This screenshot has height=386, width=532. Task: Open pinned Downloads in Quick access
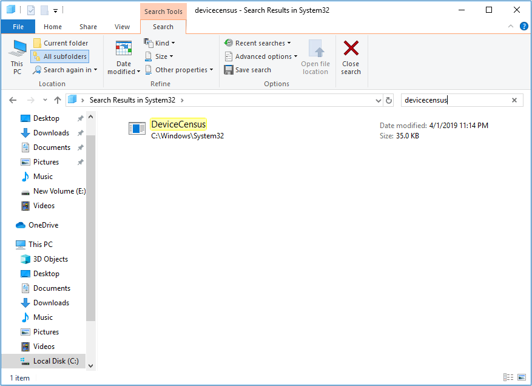pyautogui.click(x=51, y=133)
